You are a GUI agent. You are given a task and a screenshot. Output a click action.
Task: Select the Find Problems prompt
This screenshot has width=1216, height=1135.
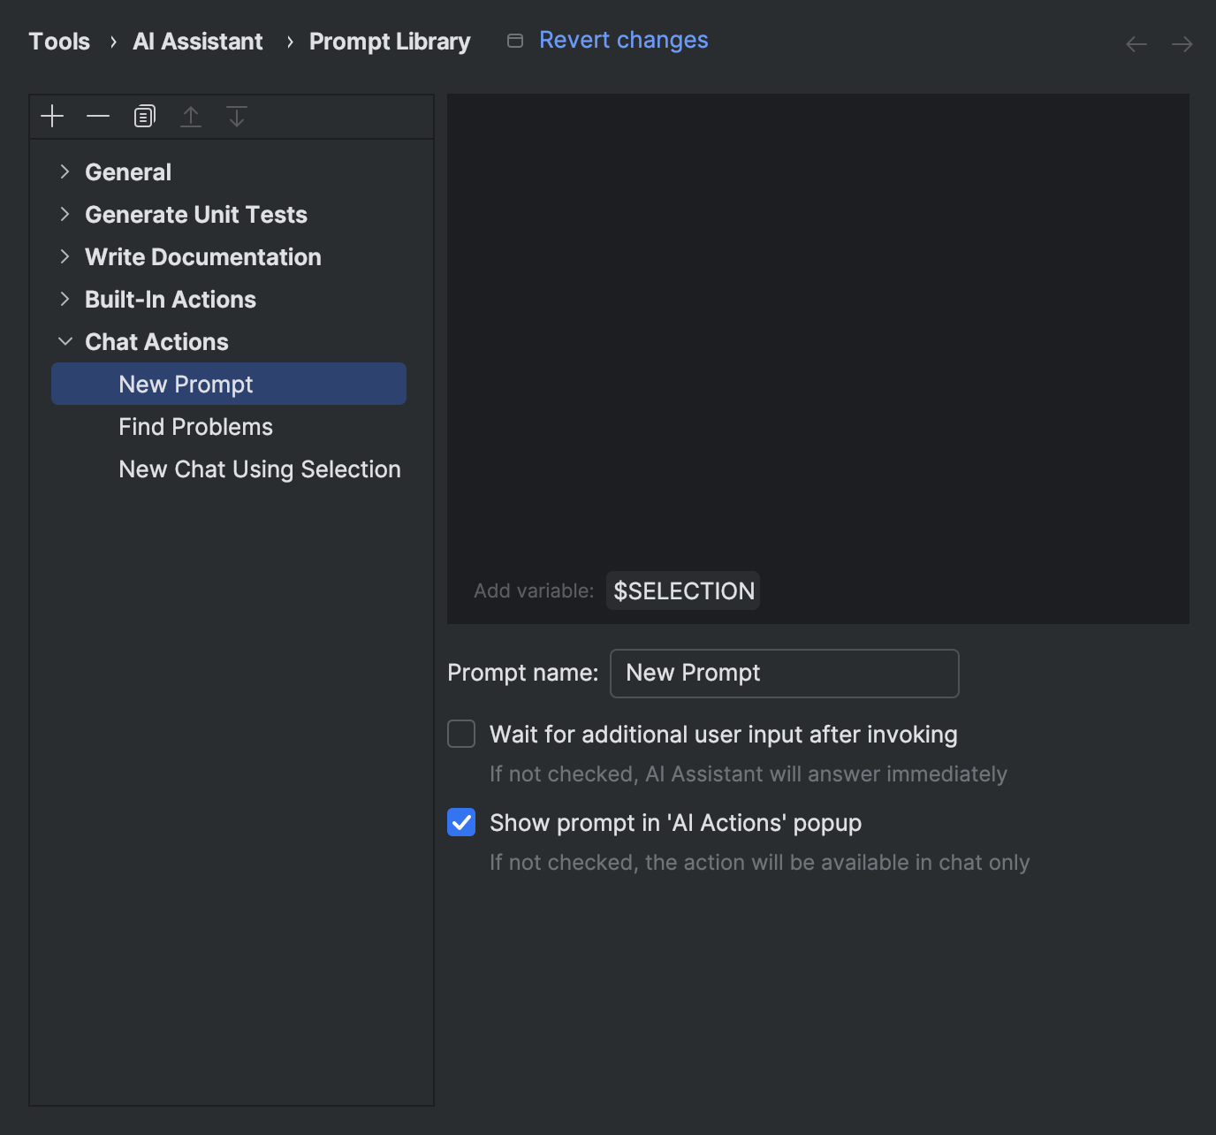coord(195,426)
